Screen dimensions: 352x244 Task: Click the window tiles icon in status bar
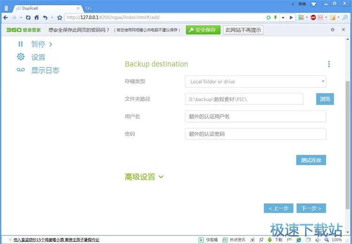[308, 240]
